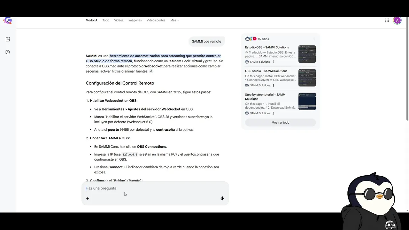This screenshot has height=230, width=409.
Task: Click 'SAMMI Solutions' source name under OBS Studio
Action: tap(260, 85)
